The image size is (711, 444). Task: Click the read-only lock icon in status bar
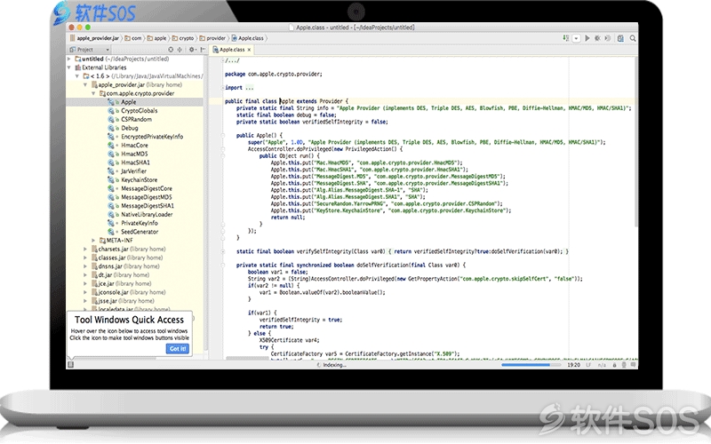point(614,365)
